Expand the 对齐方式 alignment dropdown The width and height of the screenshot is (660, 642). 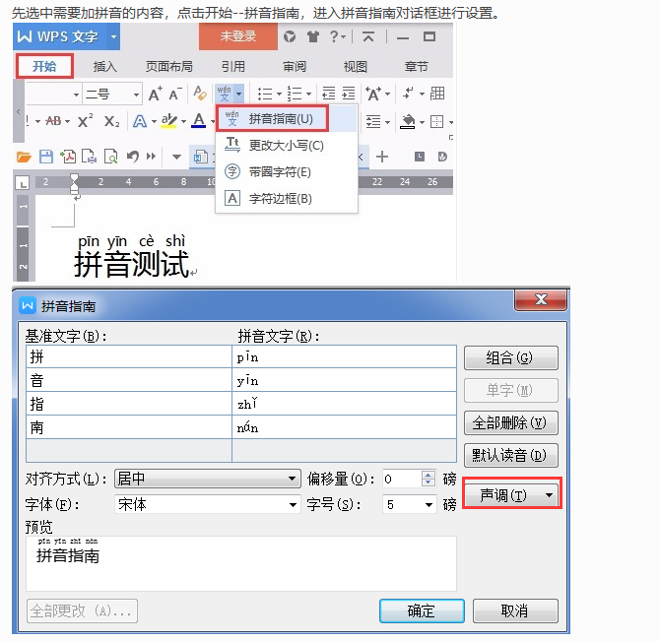coord(207,479)
